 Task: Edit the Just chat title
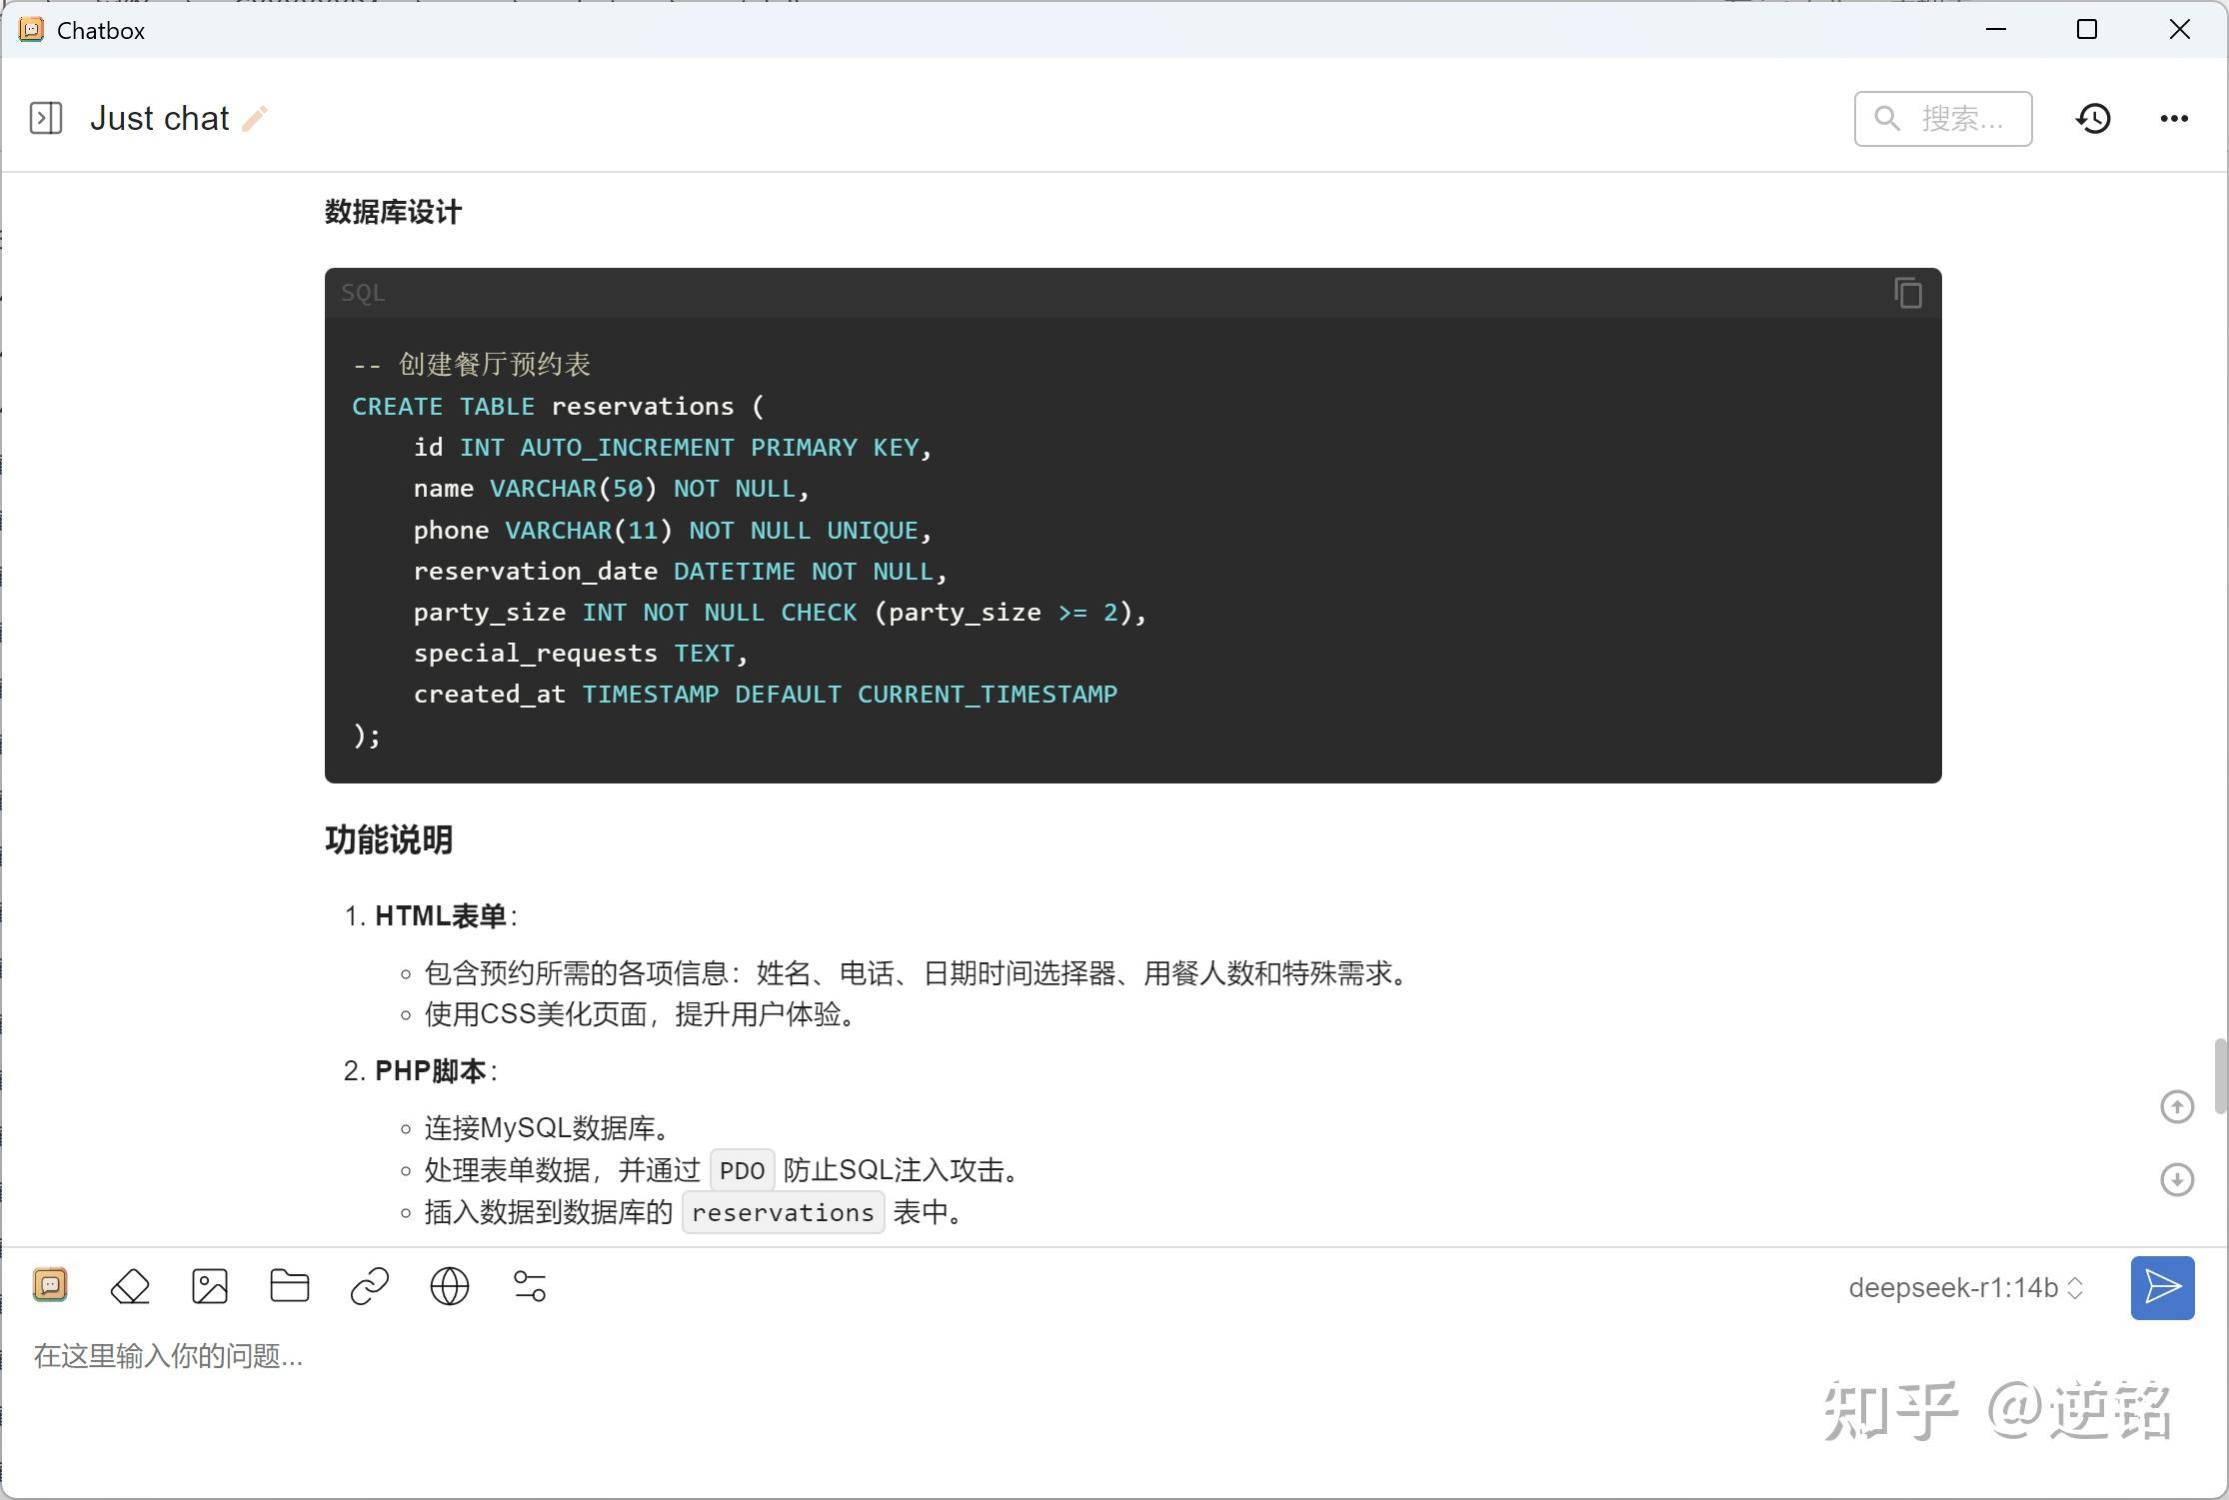pyautogui.click(x=255, y=119)
